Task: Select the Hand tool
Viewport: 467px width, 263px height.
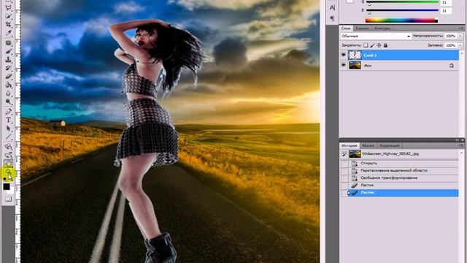Action: 8,164
